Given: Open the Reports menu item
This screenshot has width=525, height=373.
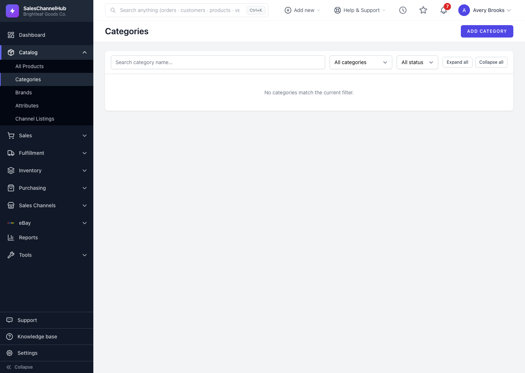Looking at the screenshot, I should click(47, 237).
